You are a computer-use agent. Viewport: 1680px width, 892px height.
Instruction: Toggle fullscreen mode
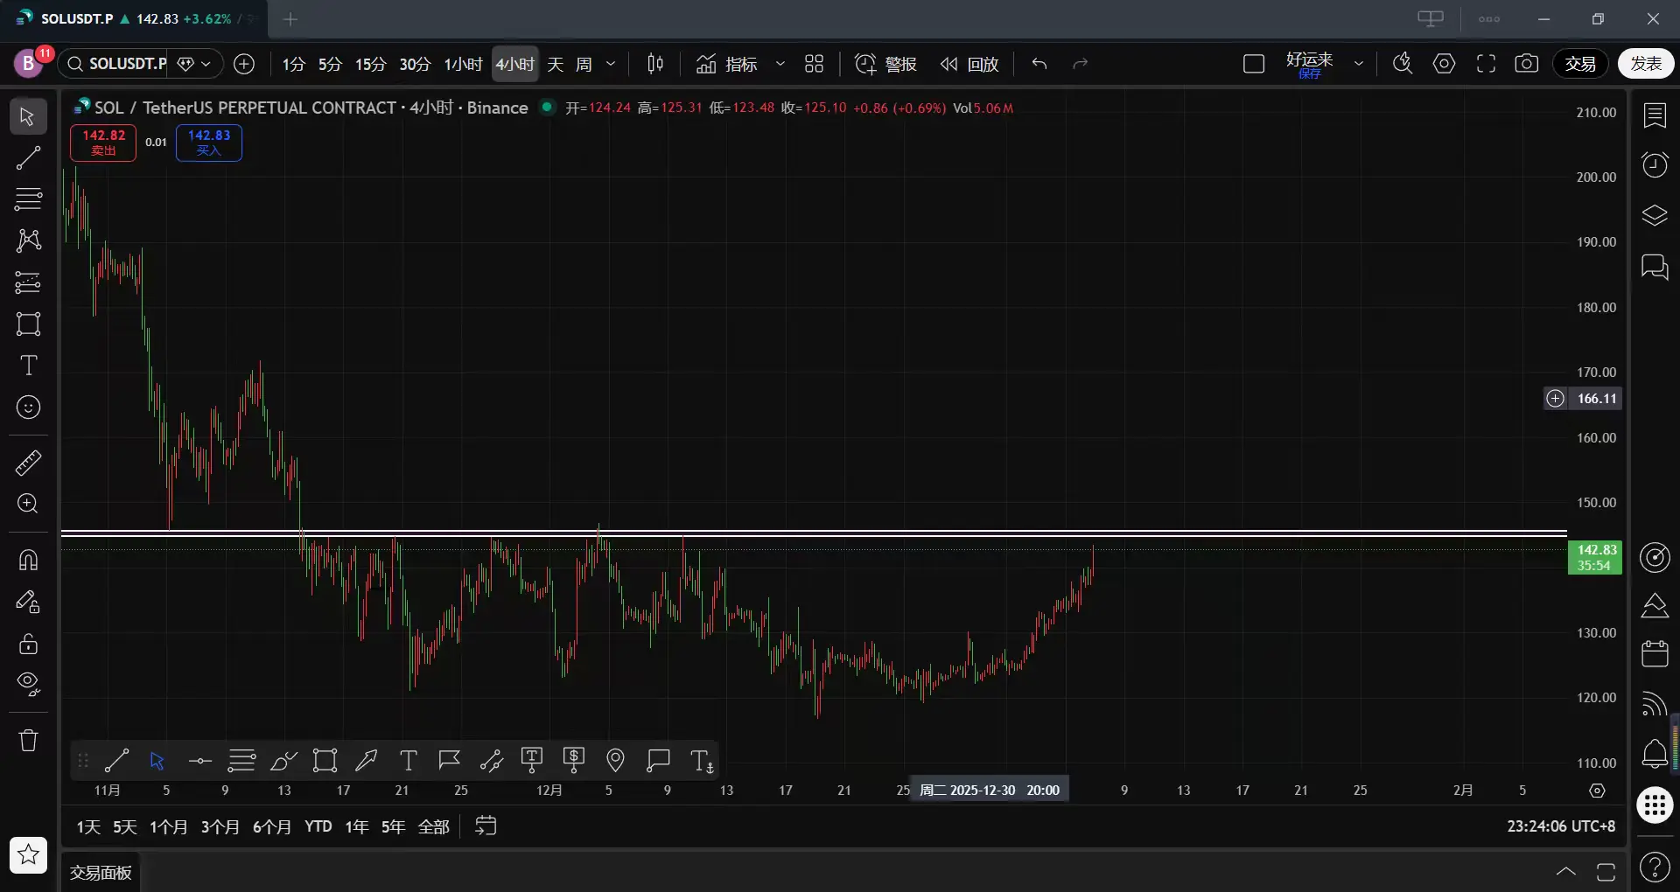click(x=1486, y=64)
